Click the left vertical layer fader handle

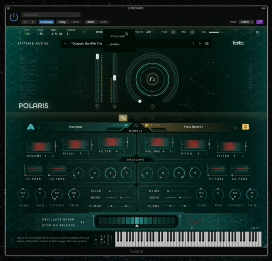point(97,57)
